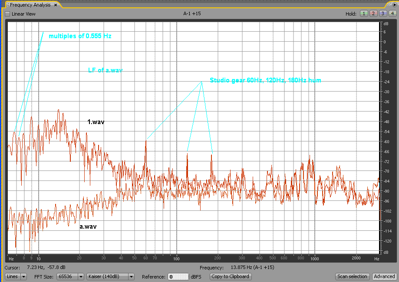Click the 'FFT Size:' label
399x282 pixels.
tap(44, 277)
